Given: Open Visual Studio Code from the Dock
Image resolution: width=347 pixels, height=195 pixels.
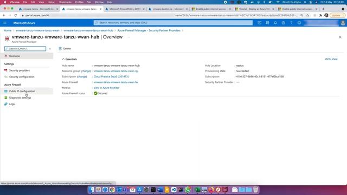Looking at the screenshot, I should click(173, 190).
